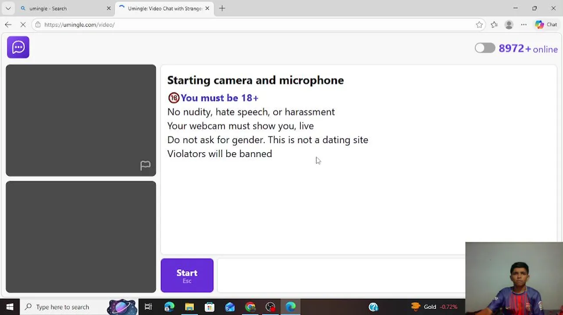Click the webcam overlay in the corner
Screen dimensions: 563x315
click(x=514, y=278)
